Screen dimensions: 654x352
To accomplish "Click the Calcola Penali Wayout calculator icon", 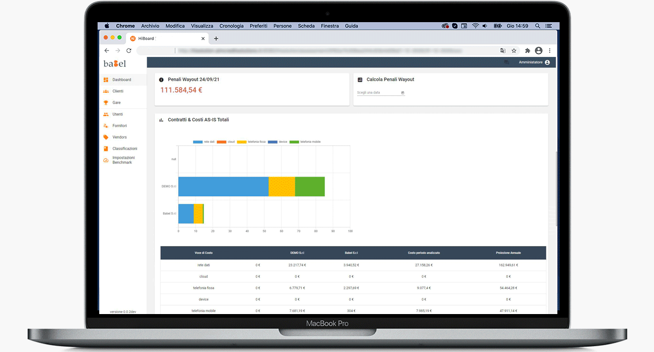I will click(x=360, y=80).
